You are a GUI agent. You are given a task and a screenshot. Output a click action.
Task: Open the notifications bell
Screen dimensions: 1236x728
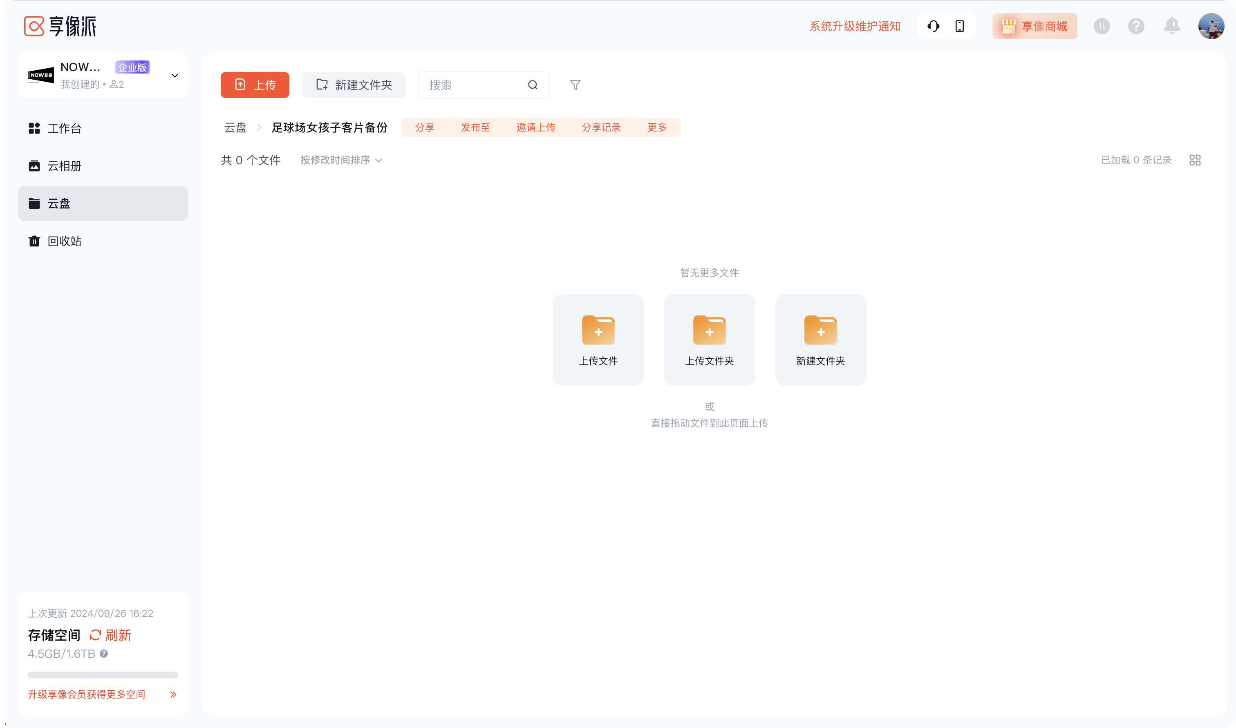(1172, 26)
